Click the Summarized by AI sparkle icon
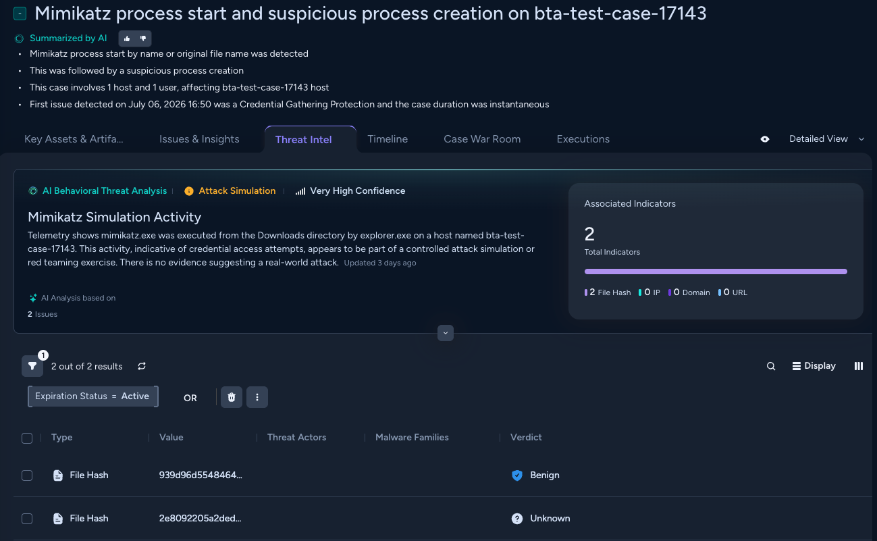 [x=20, y=38]
